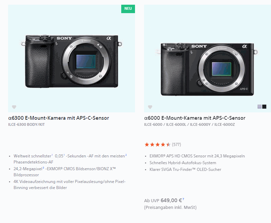Click the heart icon on the α6000 card
Screen dimensions: 271x223
pyautogui.click(x=150, y=107)
